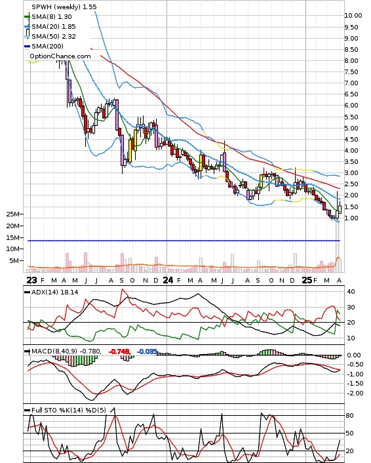
Task: Click the stochastic 80 level axis label
Action: [350, 416]
